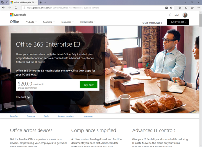202x147 pixels.
Task: Open the Favorites hub icon
Action: 180,8
